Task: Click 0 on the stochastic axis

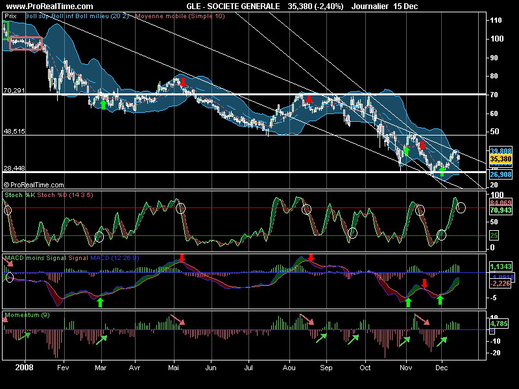Action: (x=492, y=248)
